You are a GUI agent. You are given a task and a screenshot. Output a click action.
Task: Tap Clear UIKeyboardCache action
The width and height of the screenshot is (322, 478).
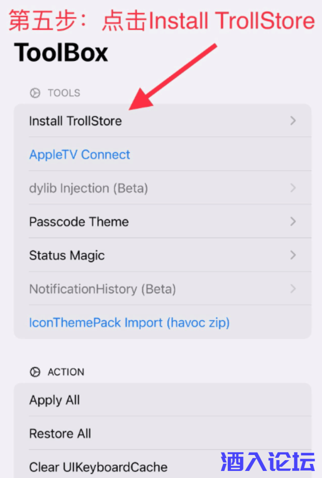(x=98, y=467)
